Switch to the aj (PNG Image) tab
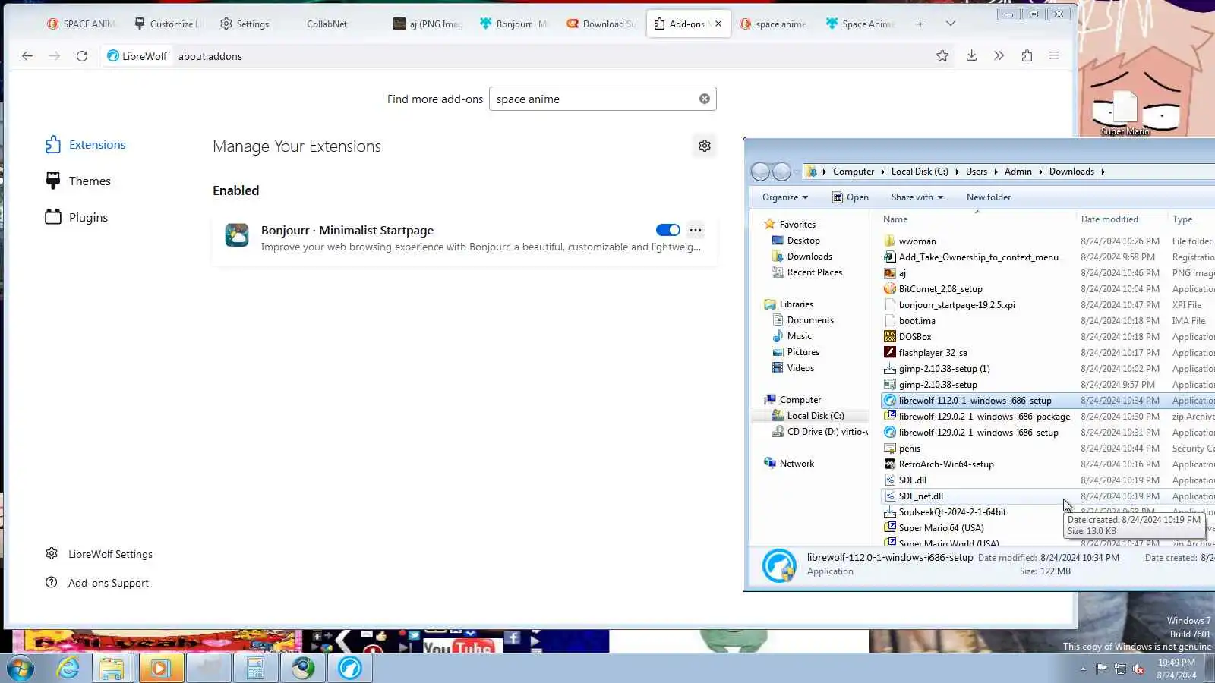Viewport: 1215px width, 683px height. tap(427, 24)
